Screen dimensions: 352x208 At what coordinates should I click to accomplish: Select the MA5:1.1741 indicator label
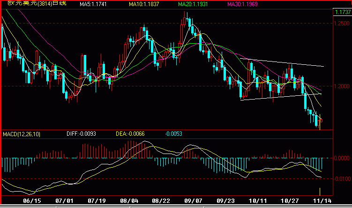coord(93,4)
